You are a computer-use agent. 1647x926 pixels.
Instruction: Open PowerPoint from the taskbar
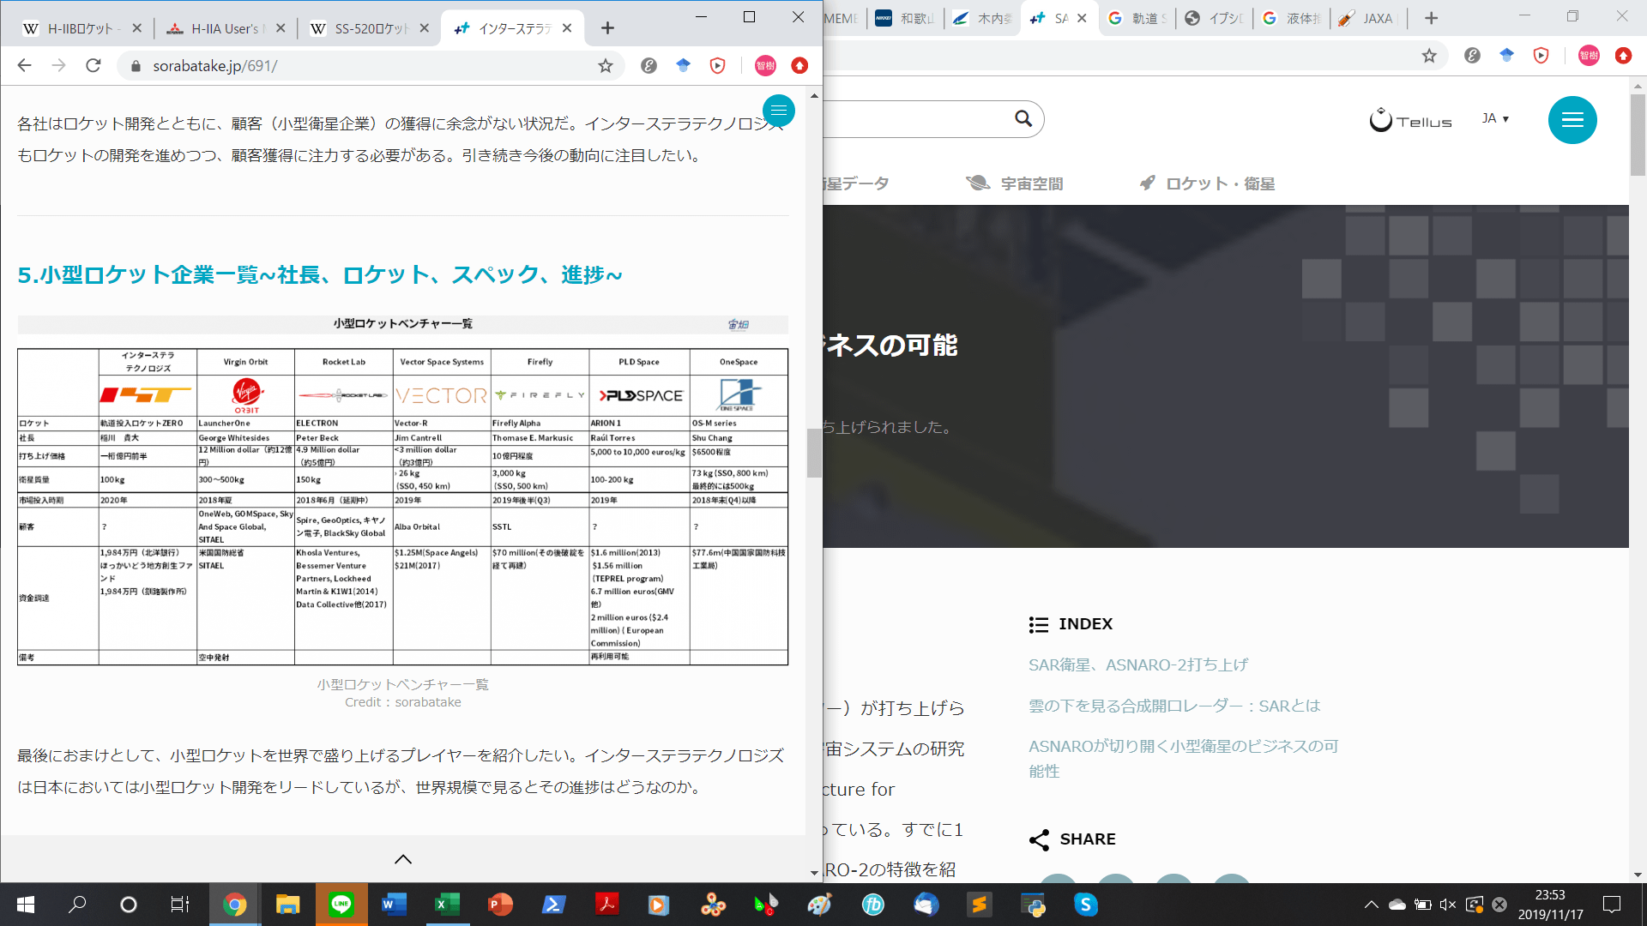coord(500,905)
